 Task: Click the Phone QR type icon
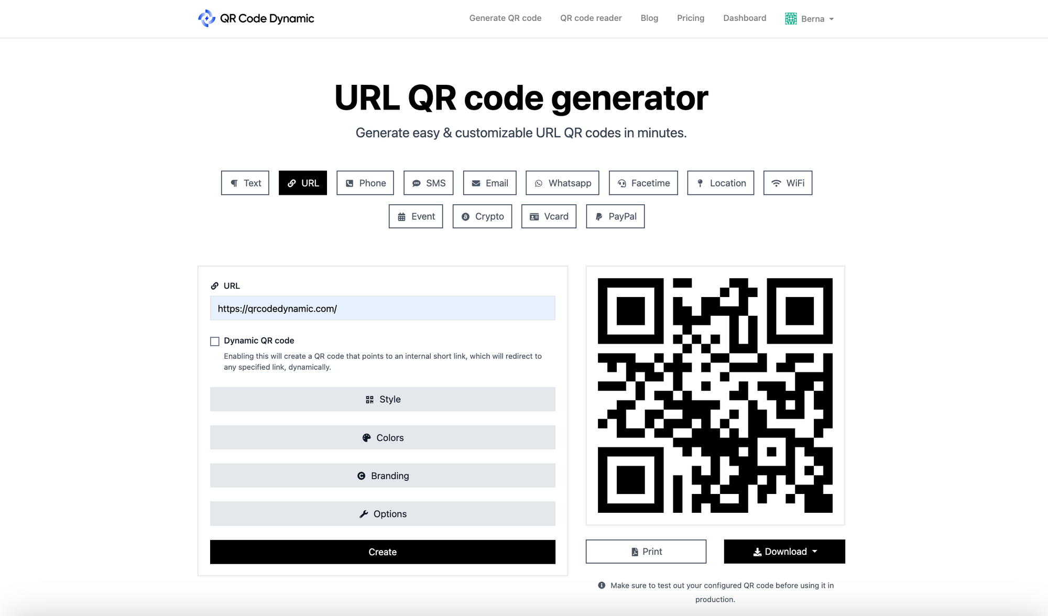click(x=365, y=183)
